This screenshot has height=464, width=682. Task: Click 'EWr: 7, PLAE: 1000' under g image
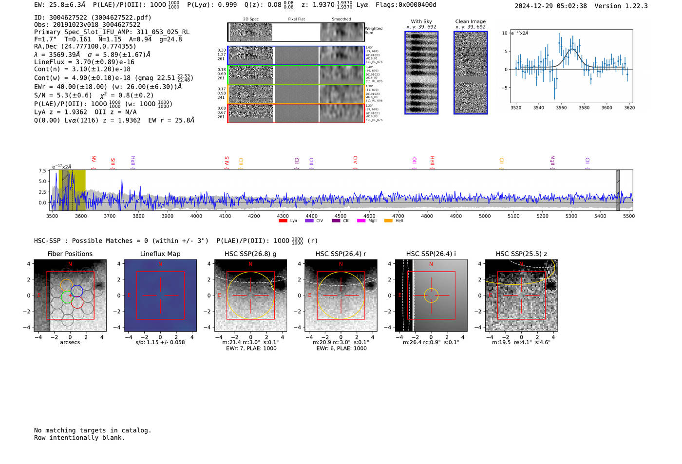[x=251, y=348]
